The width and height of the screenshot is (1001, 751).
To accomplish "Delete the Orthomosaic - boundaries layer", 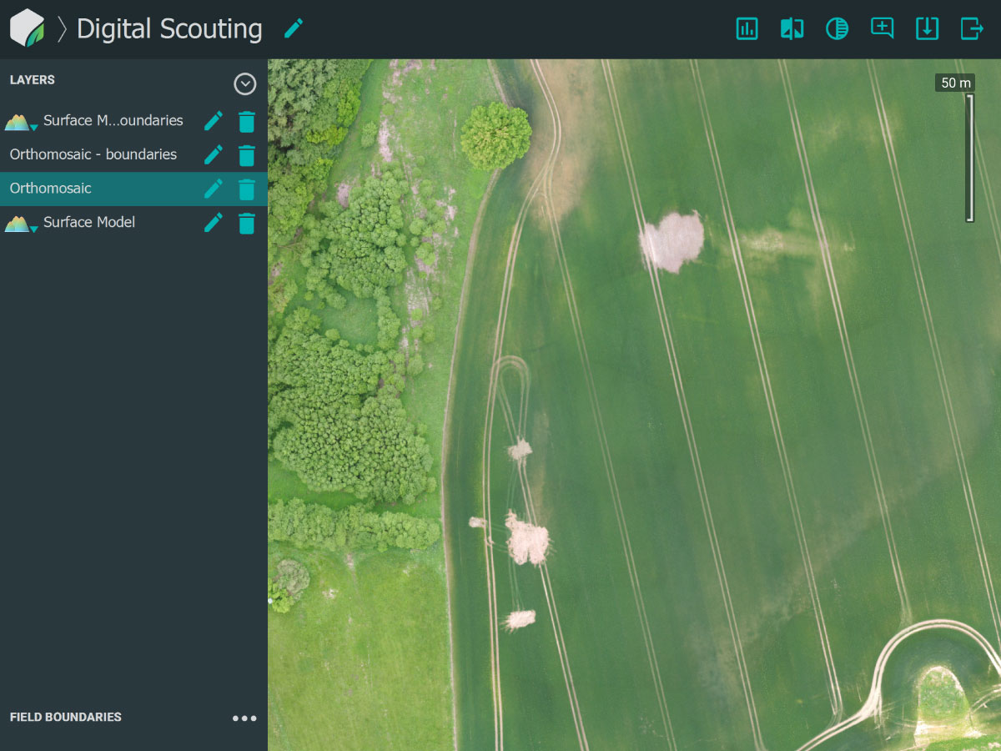I will coord(246,154).
